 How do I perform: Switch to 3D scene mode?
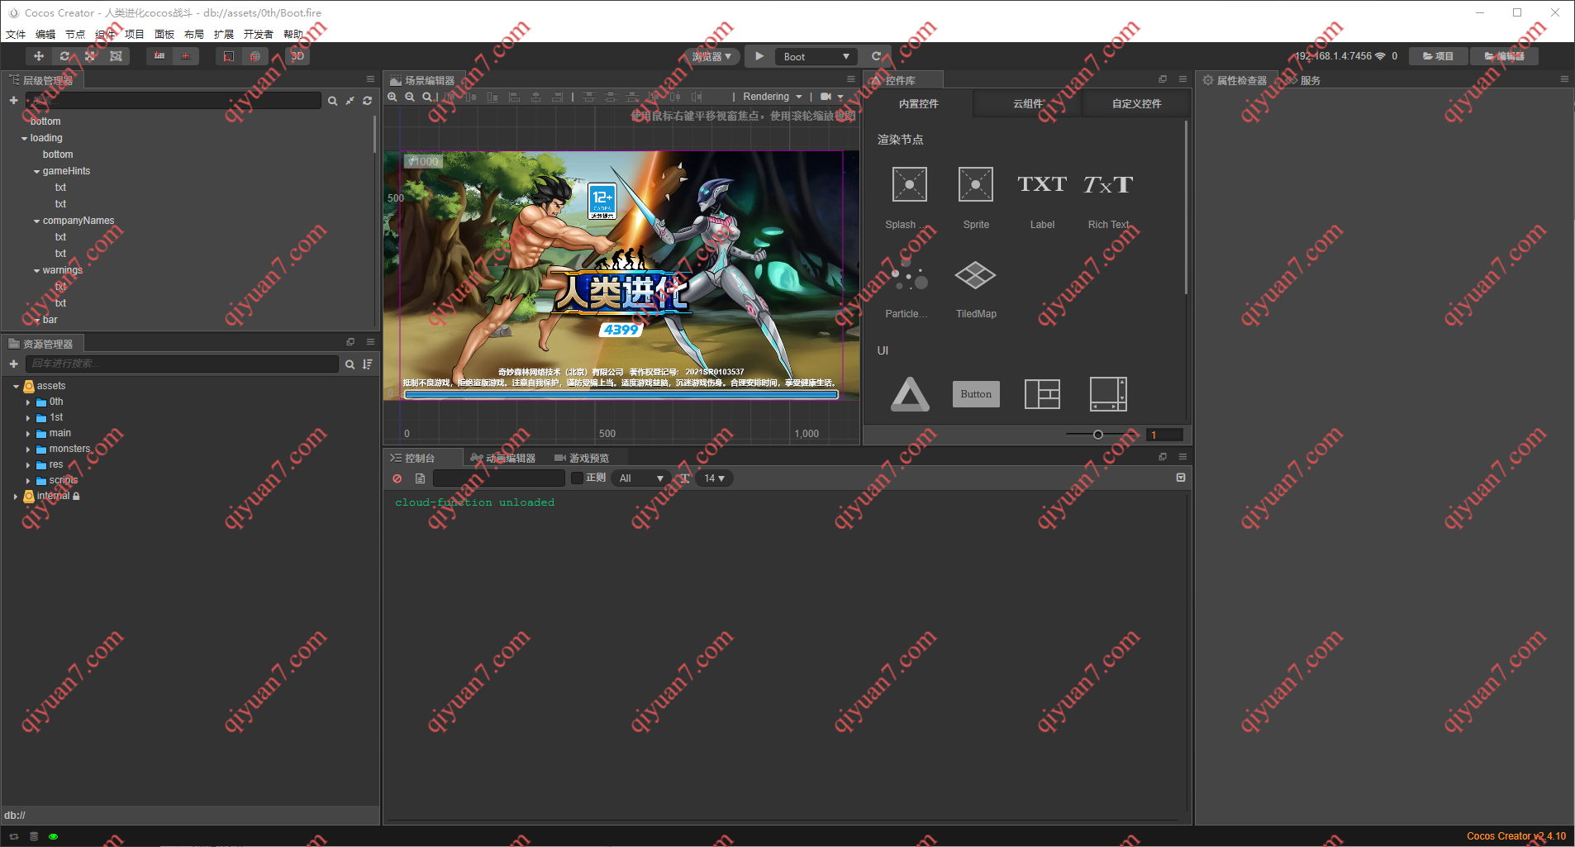click(x=297, y=56)
